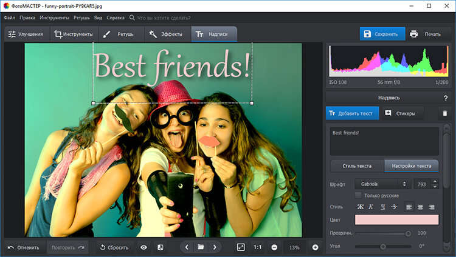
Task: Click the Повторить redo button
Action: point(67,247)
